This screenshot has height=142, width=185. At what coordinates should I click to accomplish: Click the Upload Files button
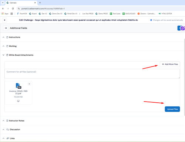click(172, 109)
